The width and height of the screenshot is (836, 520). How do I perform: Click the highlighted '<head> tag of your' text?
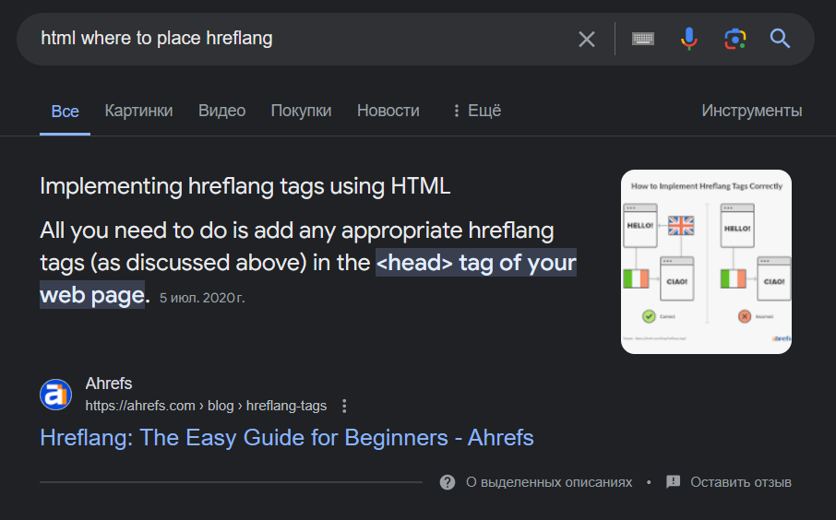click(476, 262)
